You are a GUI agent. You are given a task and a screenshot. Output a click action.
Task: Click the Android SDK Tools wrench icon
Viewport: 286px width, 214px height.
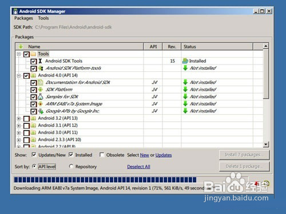coord(40,61)
